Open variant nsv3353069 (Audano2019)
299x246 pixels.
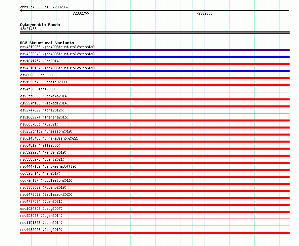pyautogui.click(x=43, y=187)
